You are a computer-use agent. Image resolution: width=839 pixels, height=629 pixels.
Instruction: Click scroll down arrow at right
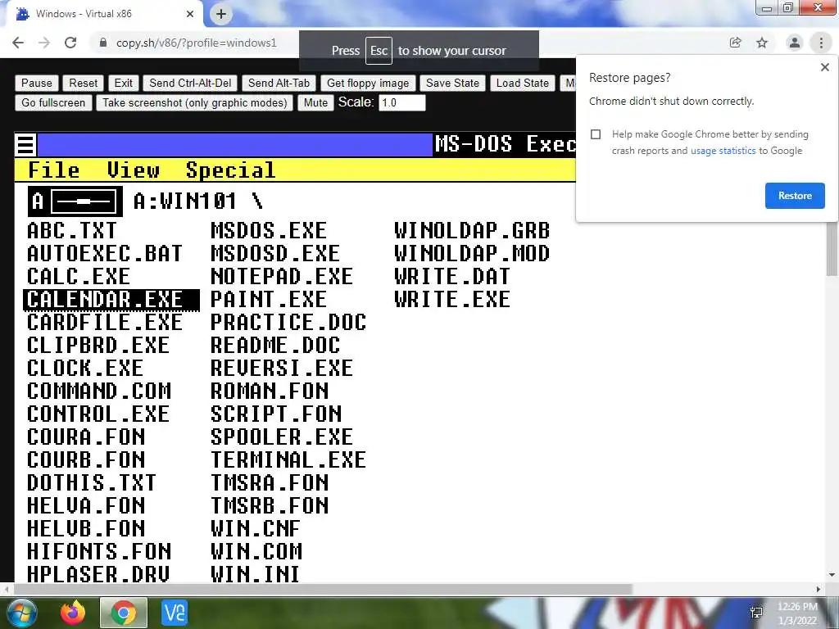(x=832, y=575)
